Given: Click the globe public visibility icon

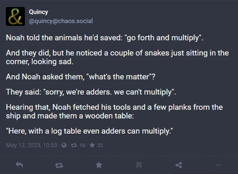Looking at the screenshot, I should 64,145.
